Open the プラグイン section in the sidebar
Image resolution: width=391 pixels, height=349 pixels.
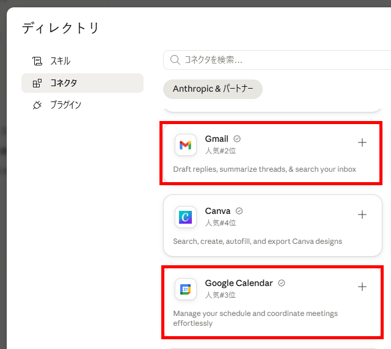[x=82, y=105]
